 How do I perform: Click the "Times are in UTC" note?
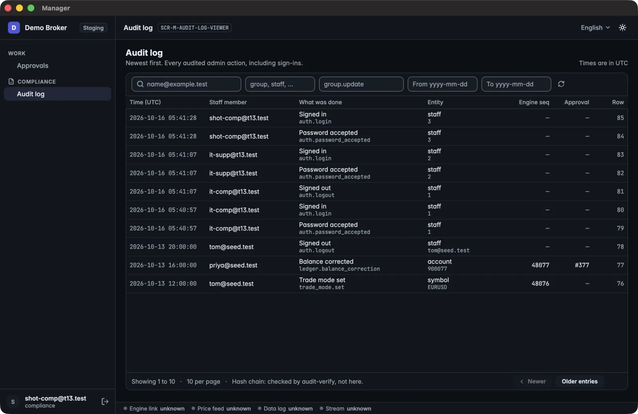tap(603, 63)
